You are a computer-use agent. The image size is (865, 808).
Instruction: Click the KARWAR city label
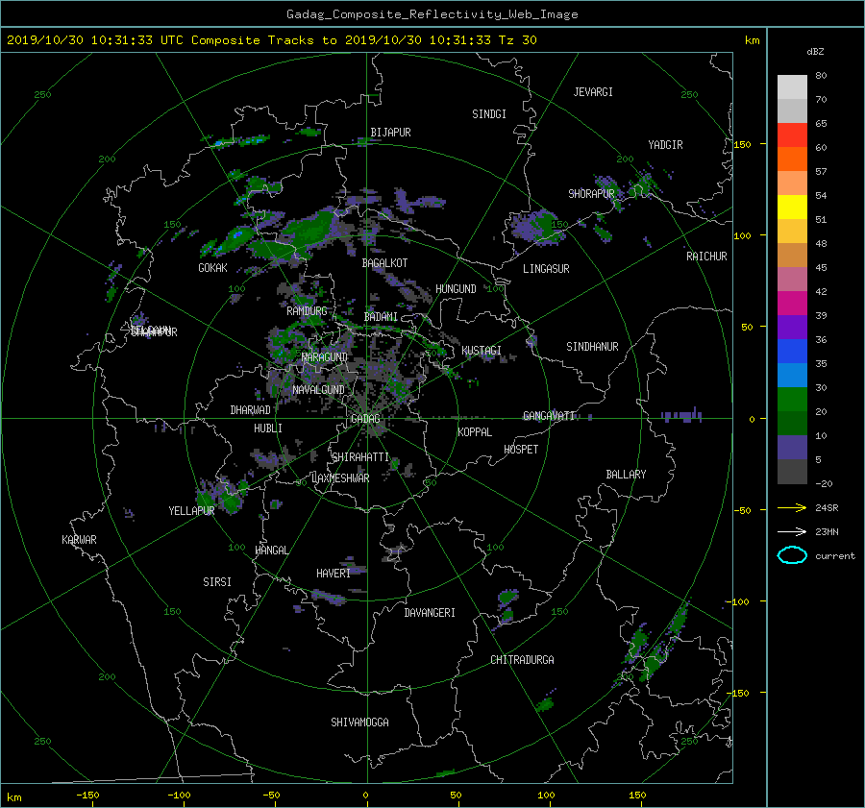pyautogui.click(x=79, y=540)
